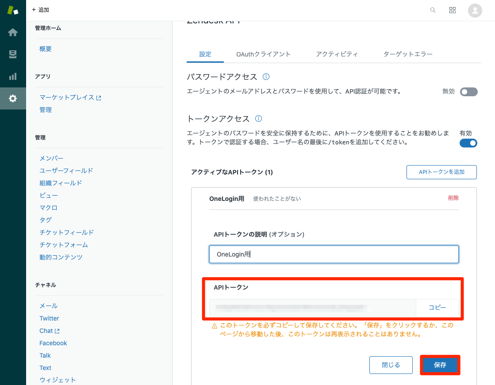Click info icon next to パスワードアクセス
The height and width of the screenshot is (385, 495).
point(266,76)
